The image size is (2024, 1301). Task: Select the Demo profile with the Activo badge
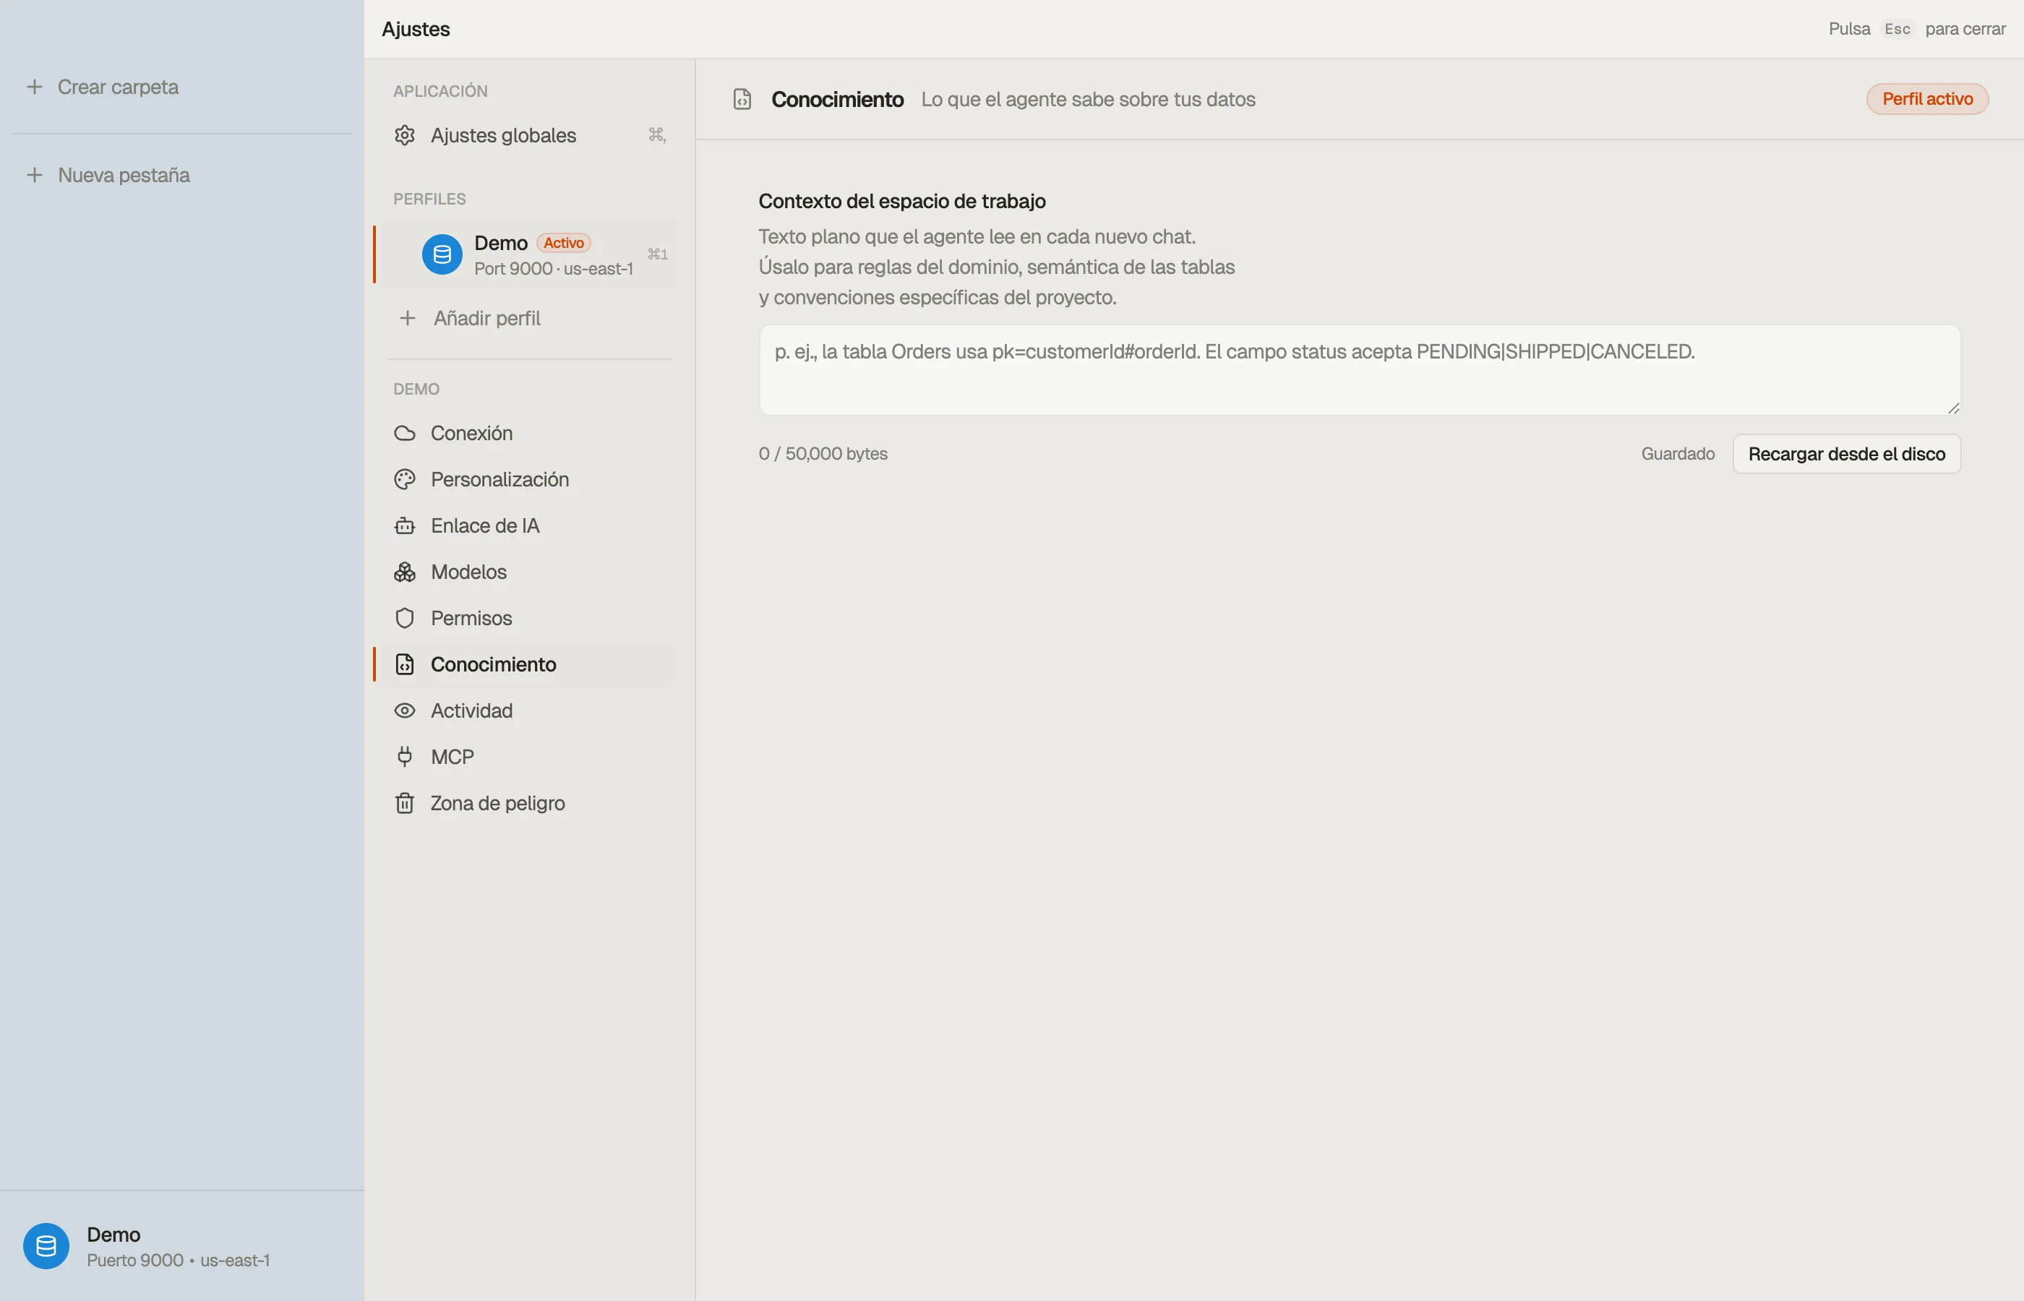pyautogui.click(x=526, y=254)
